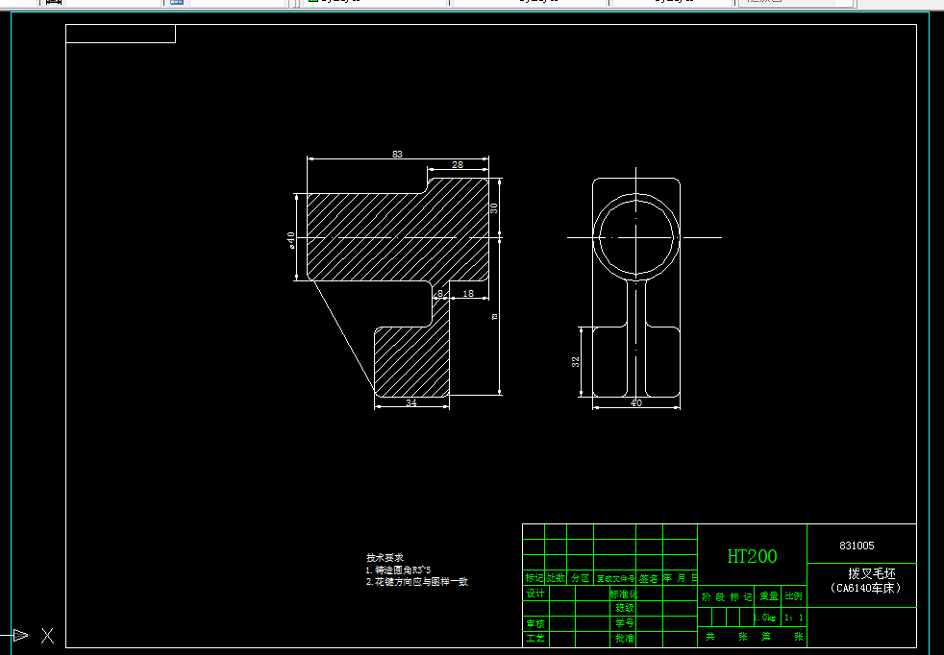Click the 分区 title block cell
The width and height of the screenshot is (944, 655).
pyautogui.click(x=581, y=578)
